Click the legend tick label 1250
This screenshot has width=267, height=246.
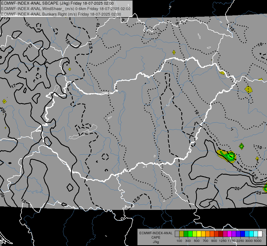[223, 241]
